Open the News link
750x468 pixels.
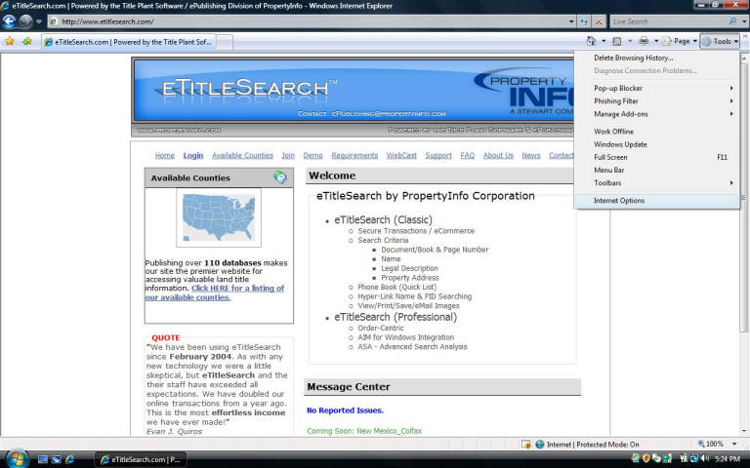point(531,156)
